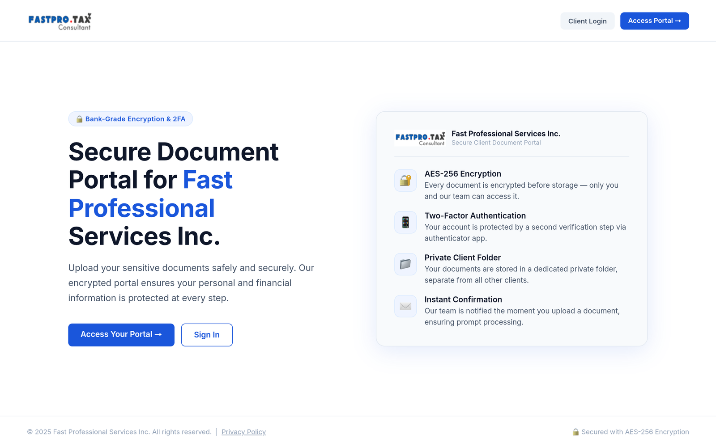The height and width of the screenshot is (447, 716).
Task: Click the footer lock icon beside Secured with AES-256
Action: click(575, 432)
